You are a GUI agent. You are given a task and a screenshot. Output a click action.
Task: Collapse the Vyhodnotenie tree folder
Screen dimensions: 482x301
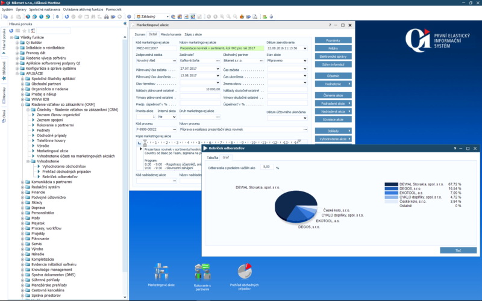28,161
